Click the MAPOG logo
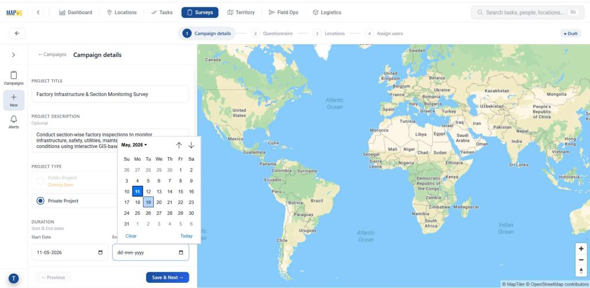 [14, 13]
